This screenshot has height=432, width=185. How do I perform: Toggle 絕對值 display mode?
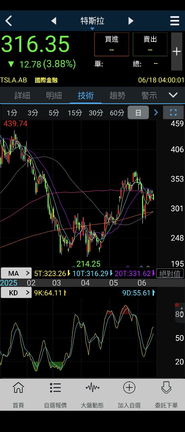click(170, 273)
